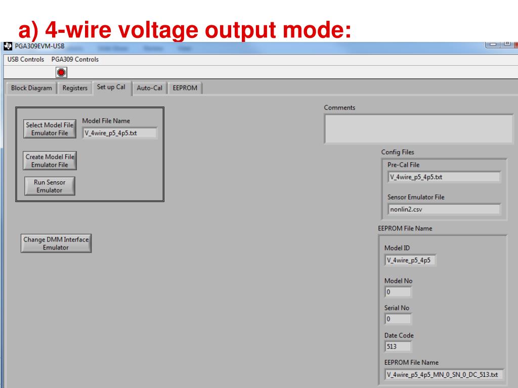
Task: Click the window minimize button
Action: 493,44
